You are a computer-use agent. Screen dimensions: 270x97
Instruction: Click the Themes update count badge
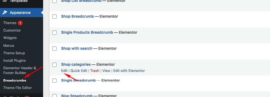pos(20,23)
